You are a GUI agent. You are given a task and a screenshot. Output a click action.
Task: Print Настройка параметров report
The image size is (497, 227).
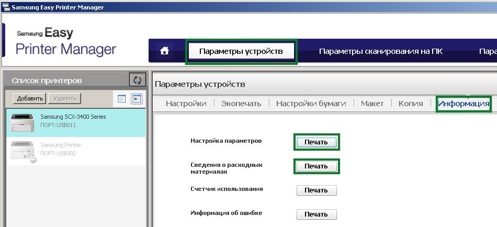click(317, 142)
